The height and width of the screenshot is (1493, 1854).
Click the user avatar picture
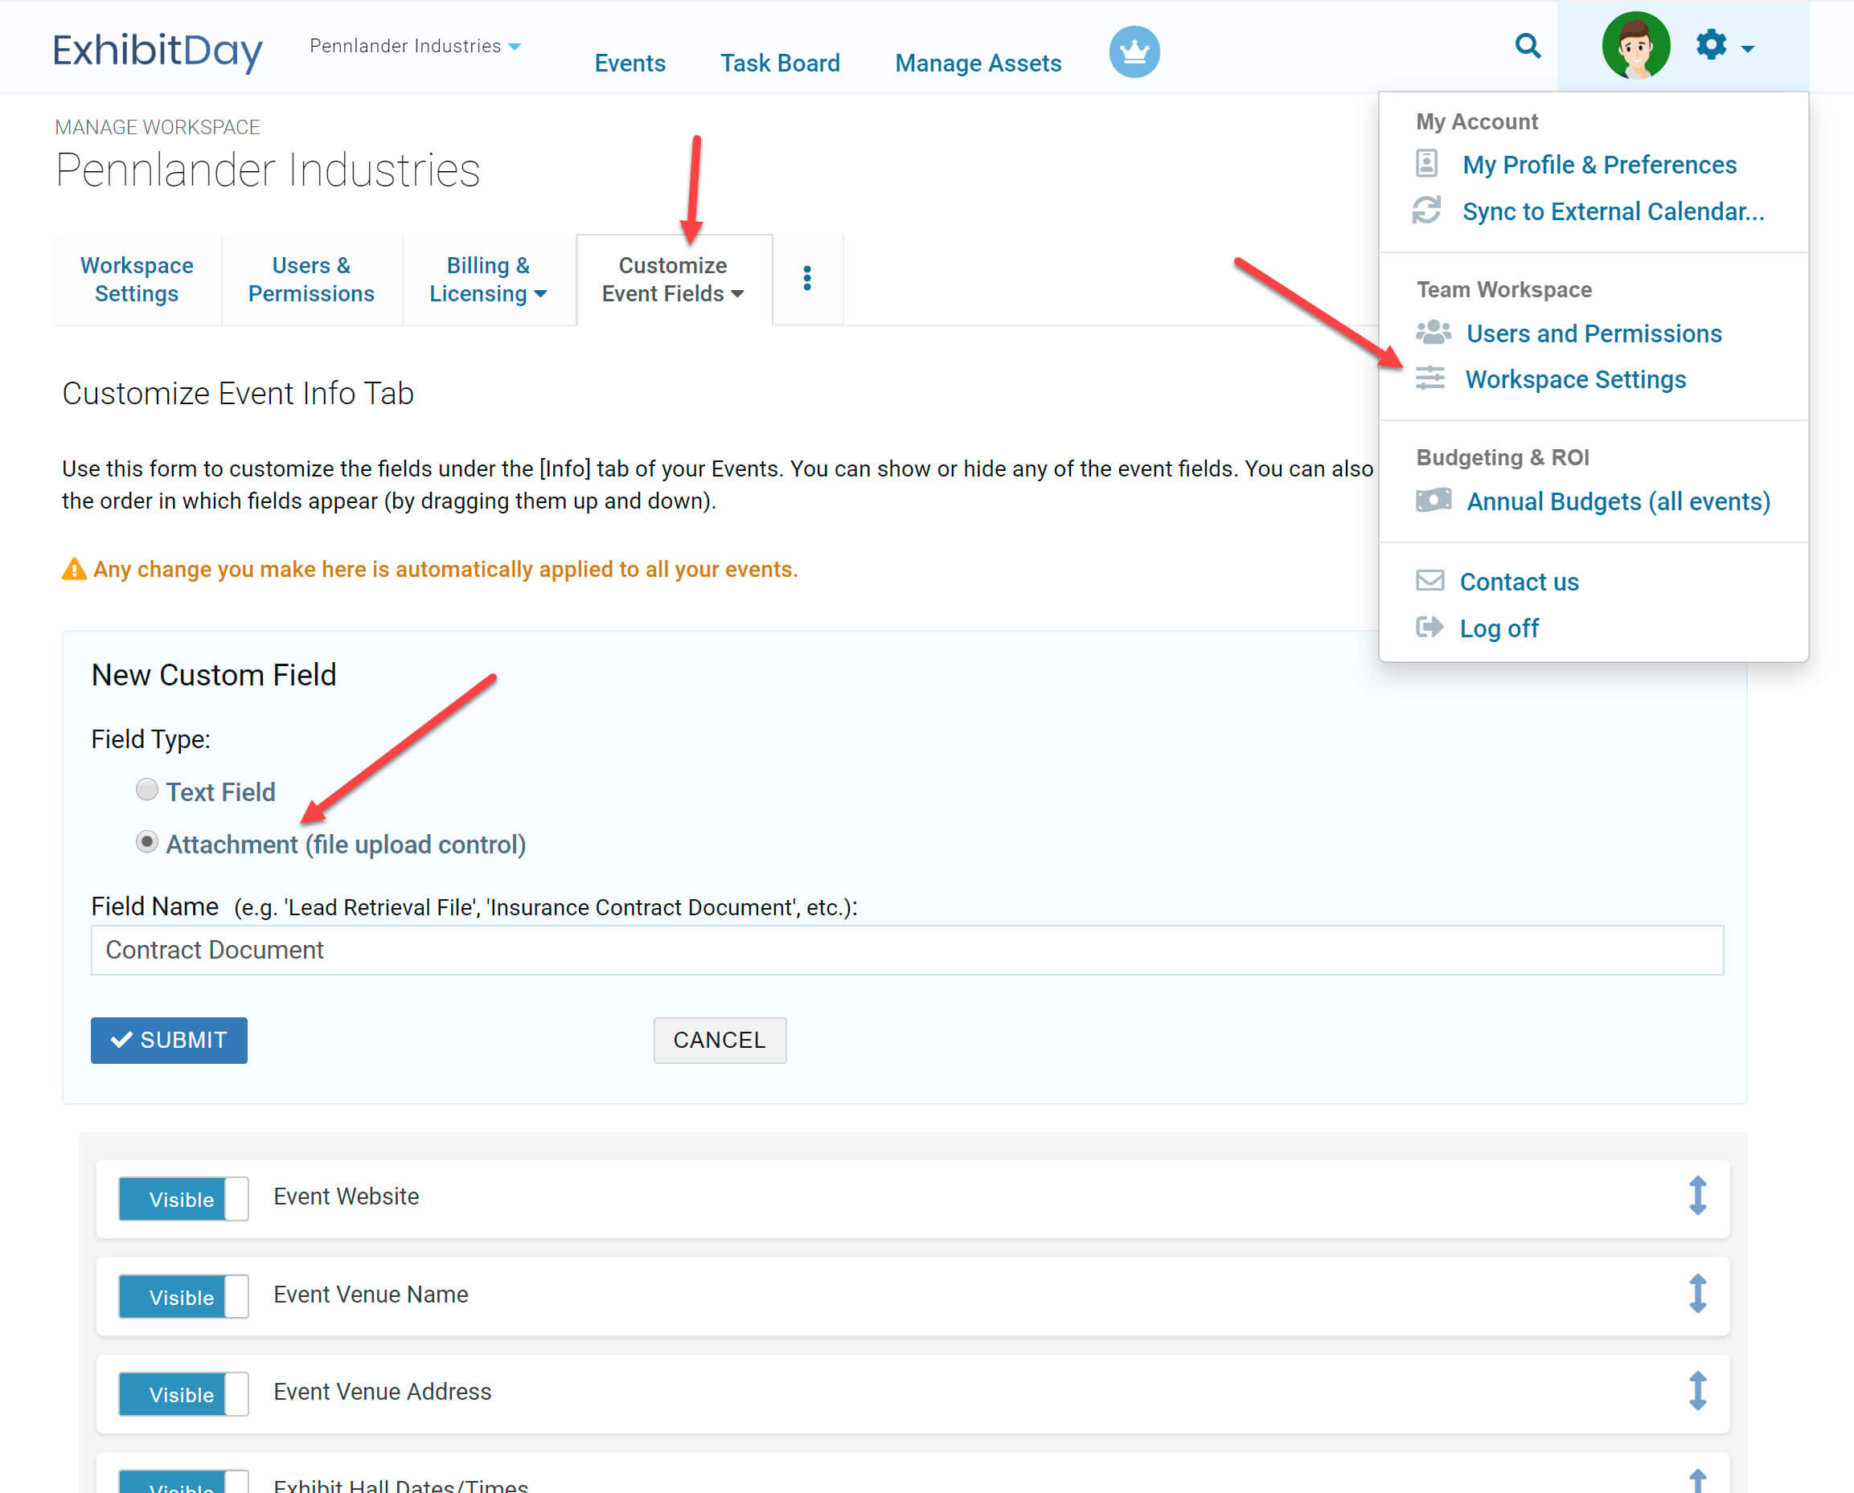pos(1635,46)
